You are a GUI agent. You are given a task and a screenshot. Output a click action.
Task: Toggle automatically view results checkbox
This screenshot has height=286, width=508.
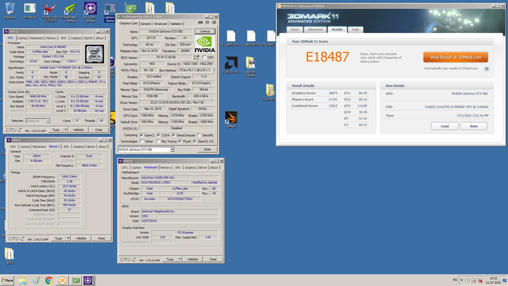pyautogui.click(x=487, y=69)
